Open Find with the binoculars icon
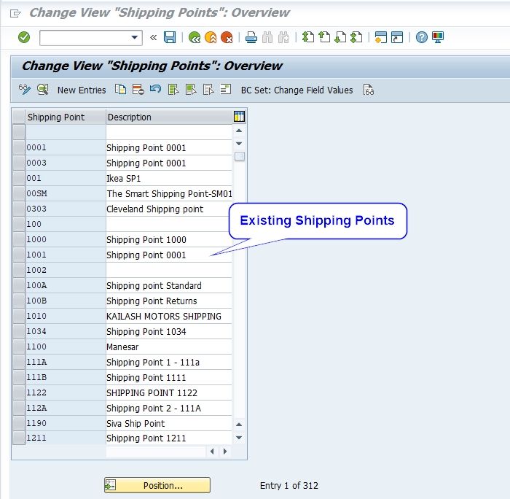Screen dimensions: 510x499 (267, 37)
